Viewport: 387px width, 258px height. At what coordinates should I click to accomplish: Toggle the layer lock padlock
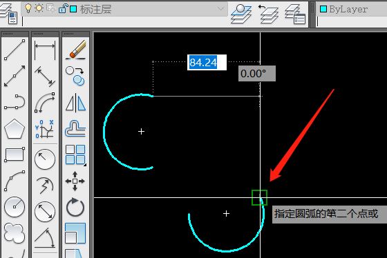tap(63, 9)
